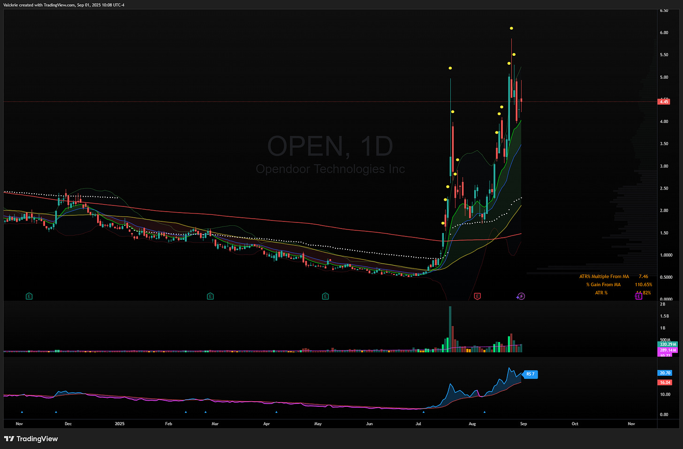Click the 1.5B volume axis label
Screen dimensions: 683x449
point(665,316)
